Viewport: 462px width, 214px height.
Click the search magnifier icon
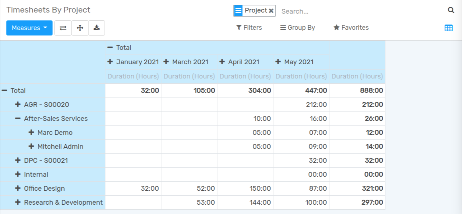tap(451, 11)
